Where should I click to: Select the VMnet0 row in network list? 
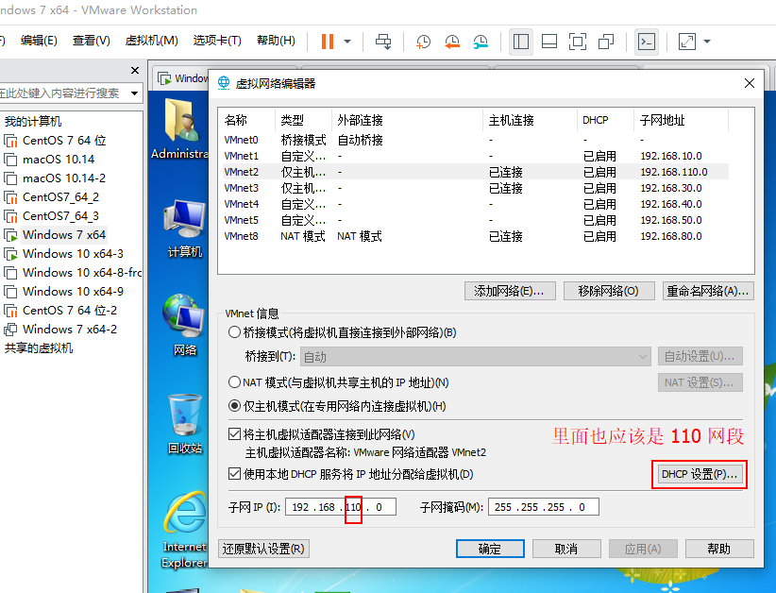click(476, 140)
